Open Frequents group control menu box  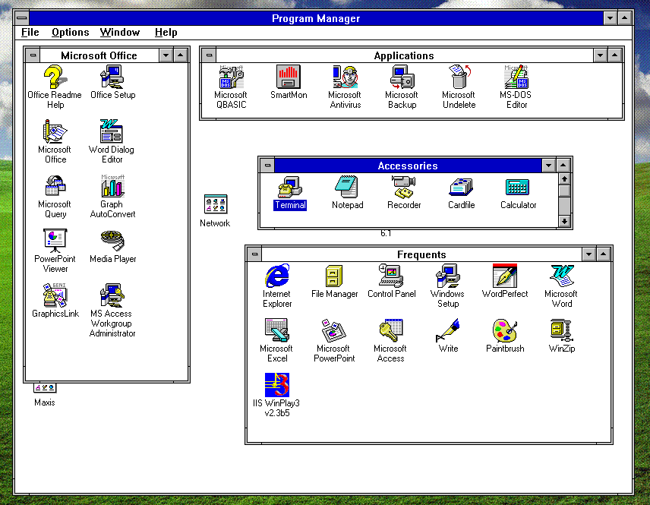click(255, 254)
